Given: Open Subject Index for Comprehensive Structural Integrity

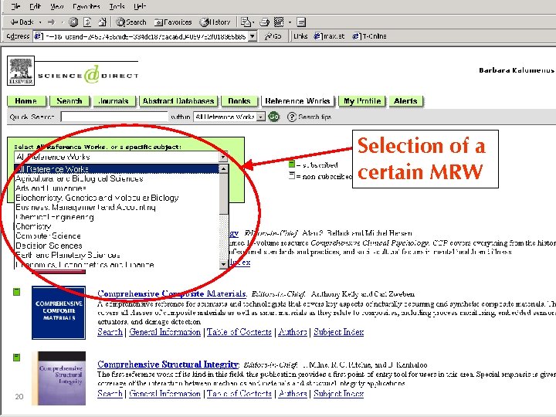Looking at the screenshot, I should coord(339,394).
